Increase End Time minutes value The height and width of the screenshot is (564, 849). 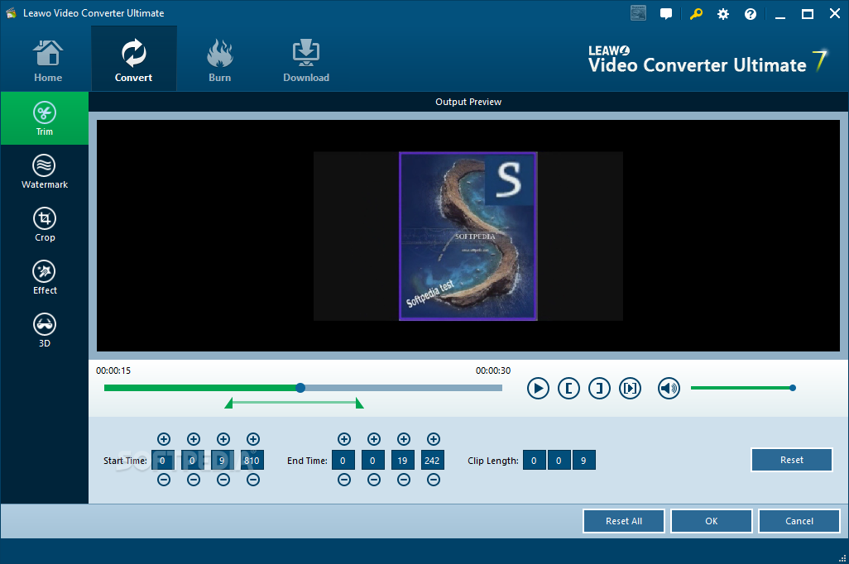[x=373, y=439]
